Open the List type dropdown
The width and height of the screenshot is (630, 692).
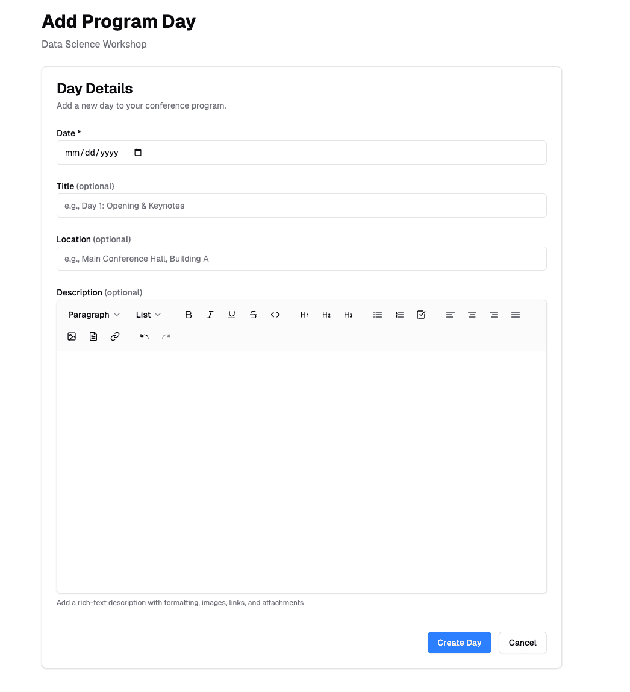[x=148, y=314]
